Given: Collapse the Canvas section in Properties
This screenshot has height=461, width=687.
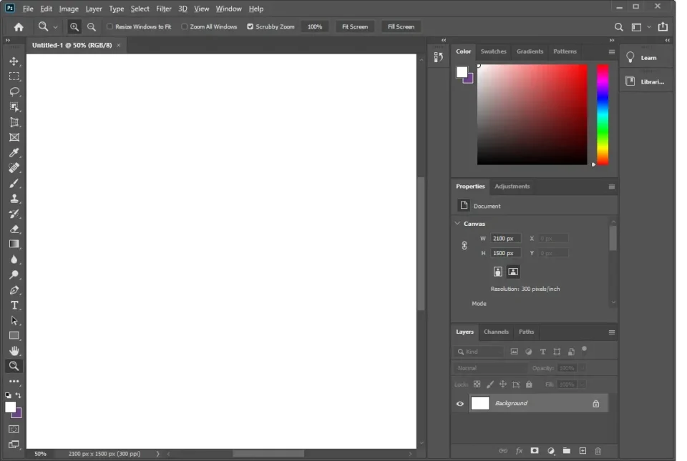Looking at the screenshot, I should coord(457,224).
